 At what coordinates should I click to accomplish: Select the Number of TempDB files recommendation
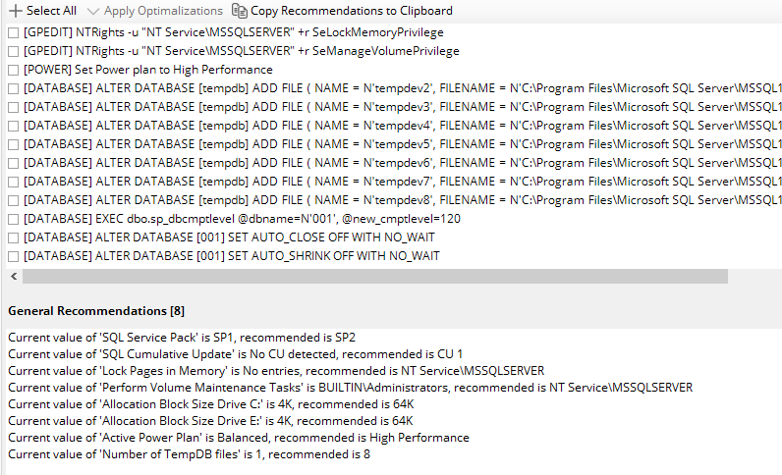point(189,454)
